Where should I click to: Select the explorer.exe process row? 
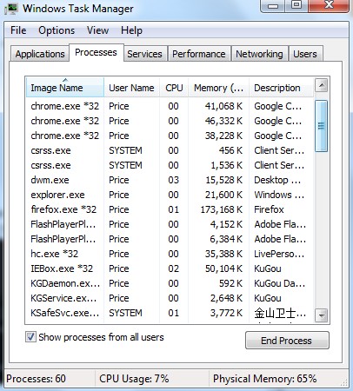pyautogui.click(x=170, y=195)
